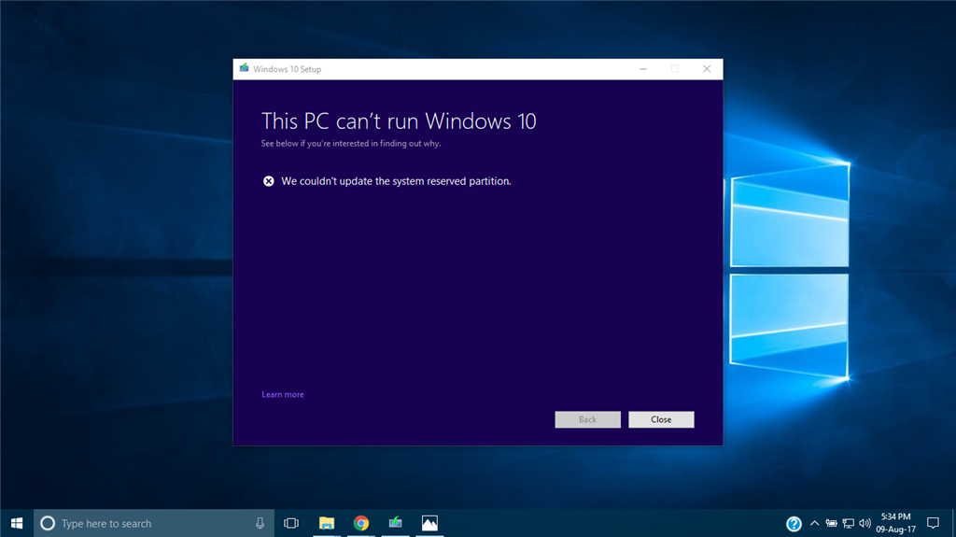Click the error X icon beside partition message

(x=268, y=181)
